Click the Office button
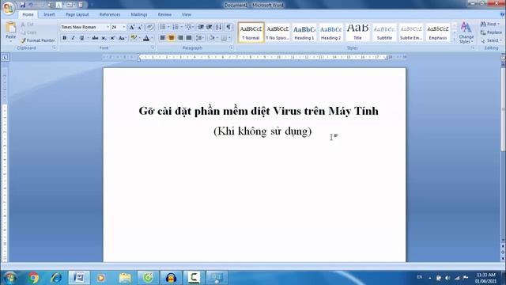 coord(8,8)
